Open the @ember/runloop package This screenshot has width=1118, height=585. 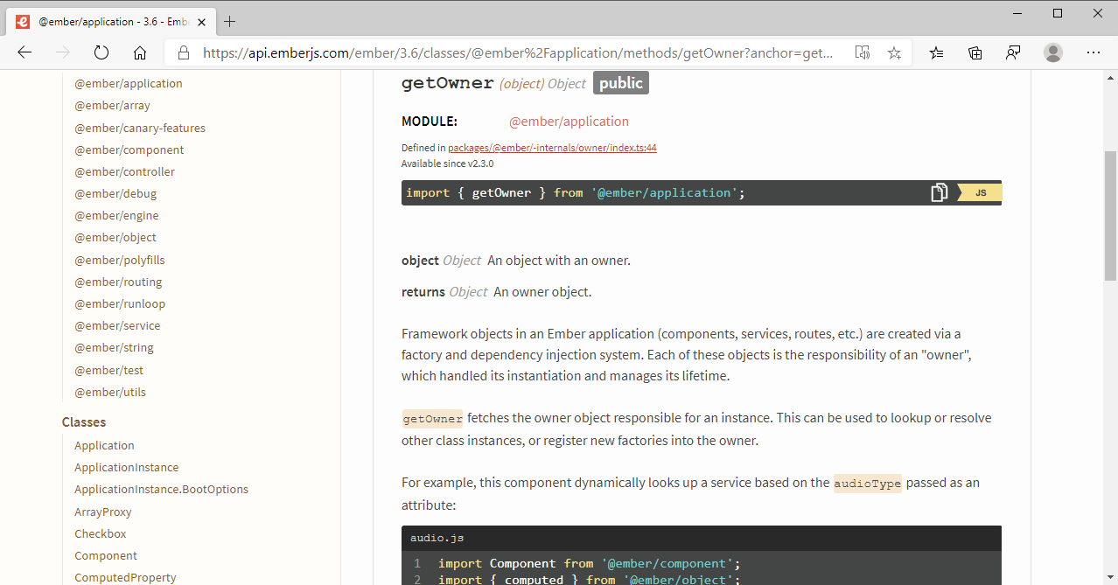point(120,303)
